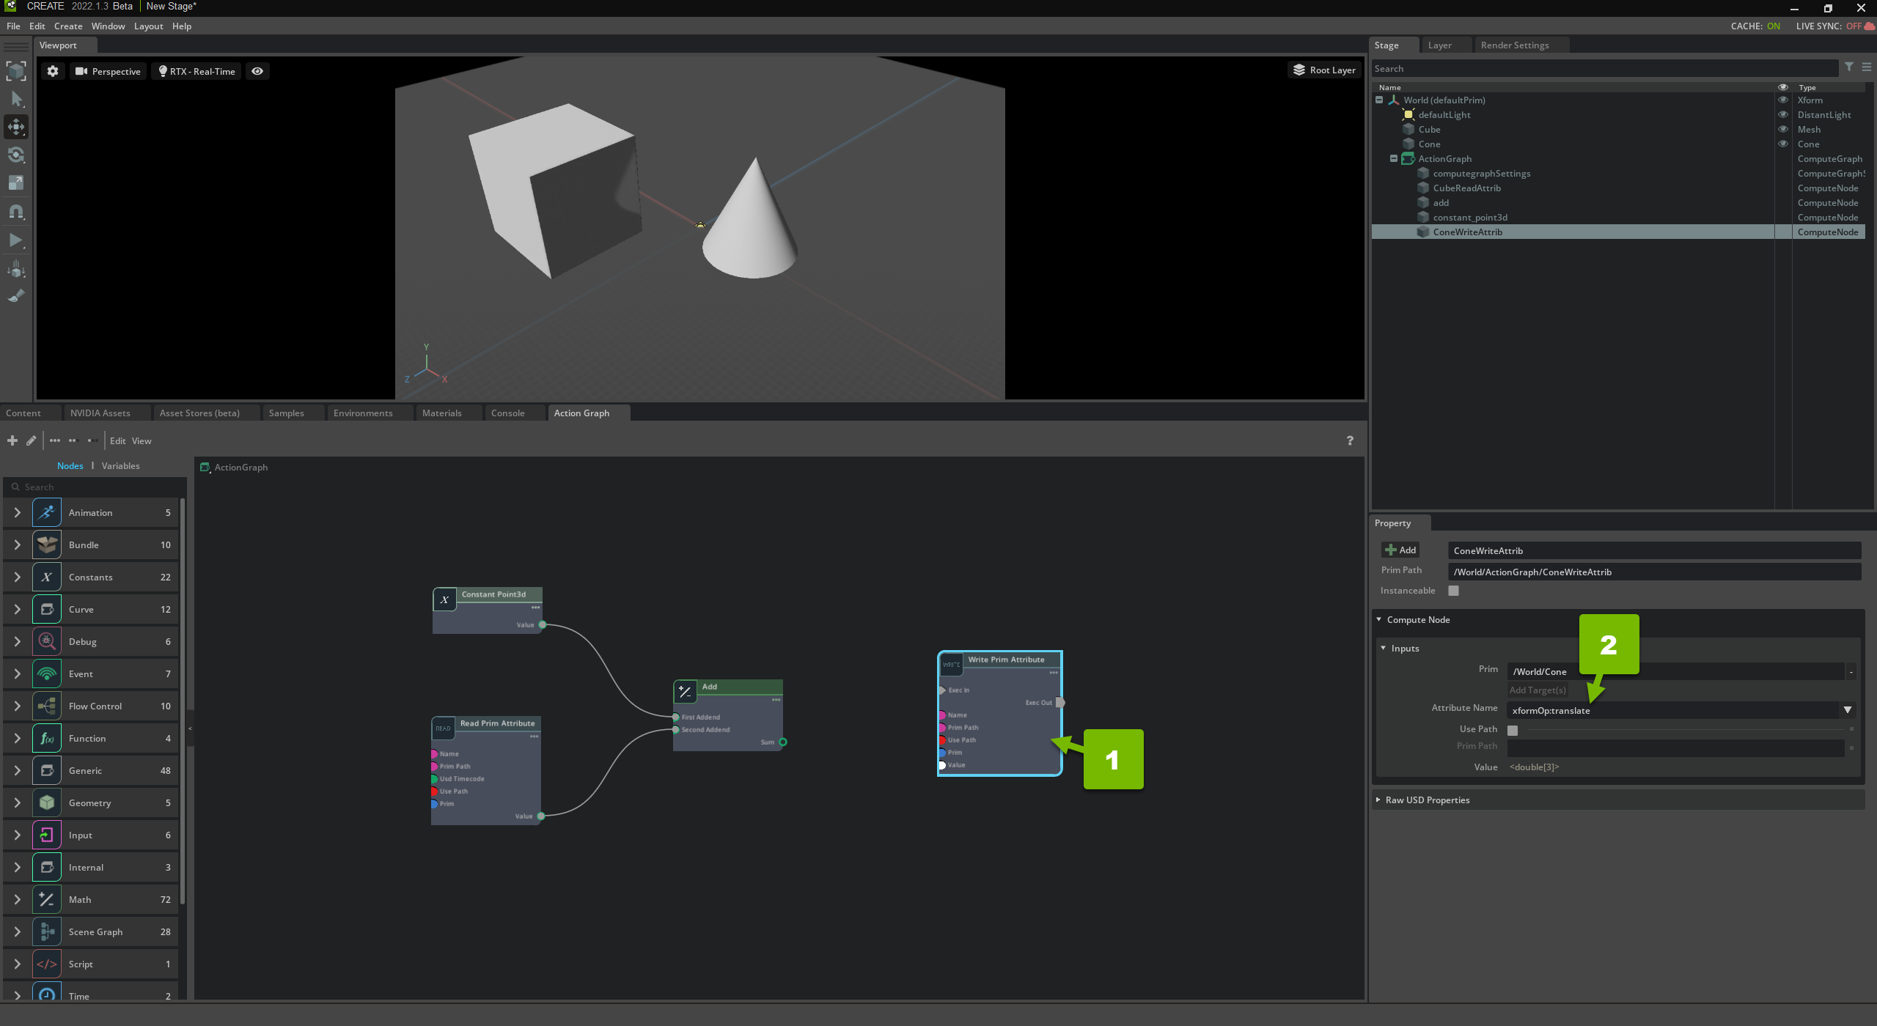
Task: Click the Debug category icon
Action: [47, 642]
